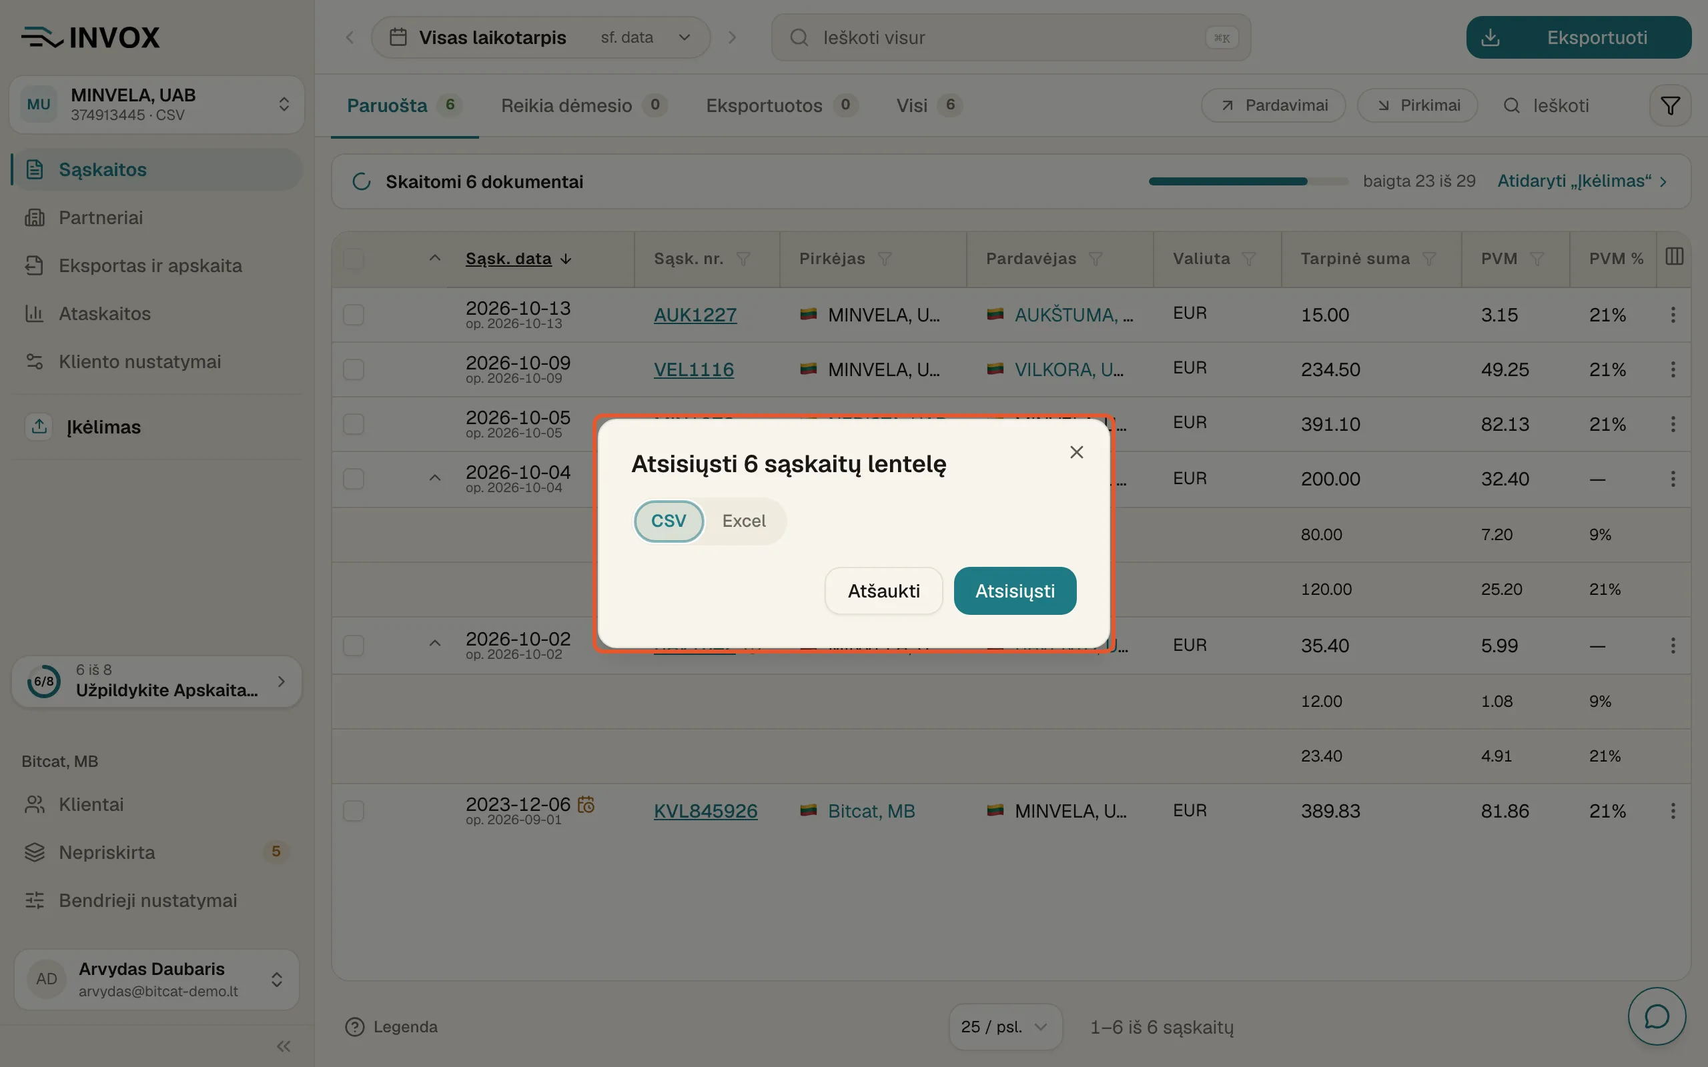Open row menu for KVL845926 invoice
This screenshot has height=1067, width=1708.
[x=1673, y=811]
